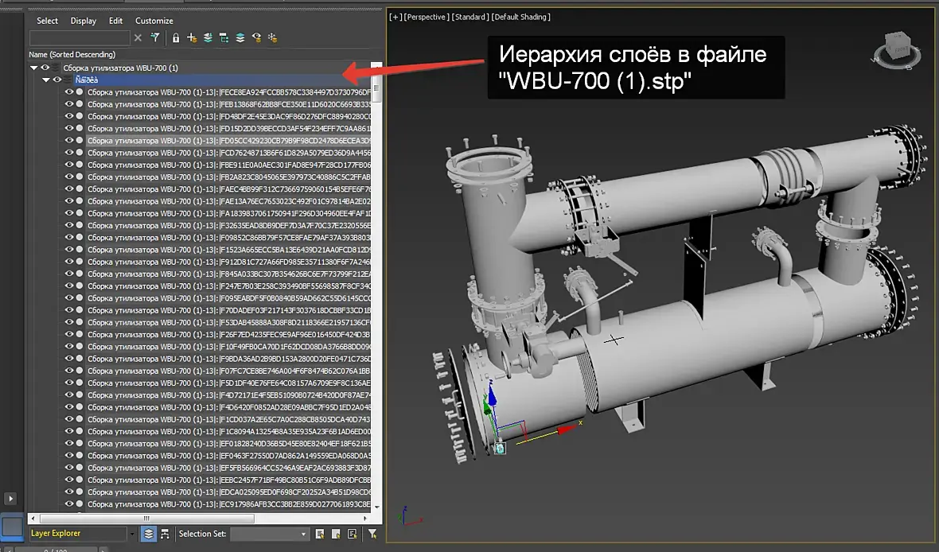
Task: Open the [Perspective] viewport menu
Action: 426,17
